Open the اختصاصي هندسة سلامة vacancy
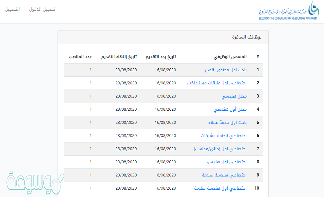The image size is (324, 197). coord(224,175)
